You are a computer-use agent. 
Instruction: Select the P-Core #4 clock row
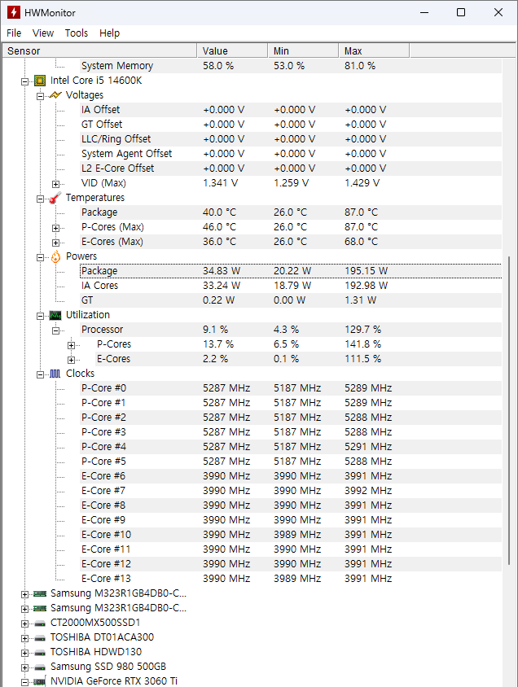pos(291,447)
